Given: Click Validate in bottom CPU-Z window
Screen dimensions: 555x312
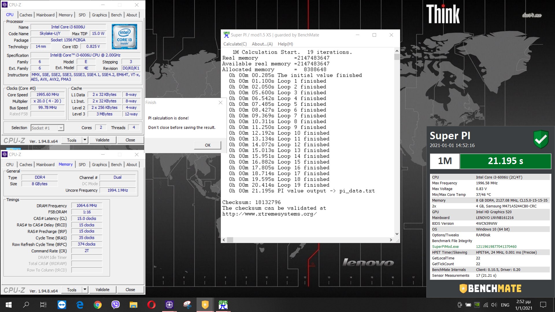Looking at the screenshot, I should [x=103, y=290].
